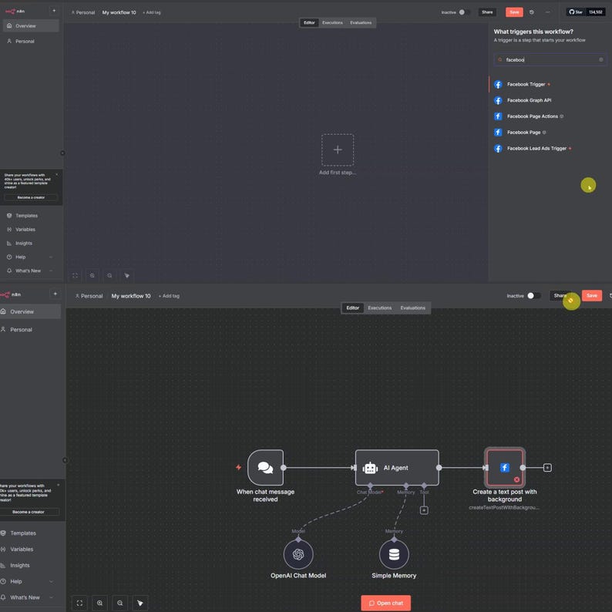Select Evaluations tab in upper window
Viewport: 612px width, 612px height.
(x=361, y=22)
